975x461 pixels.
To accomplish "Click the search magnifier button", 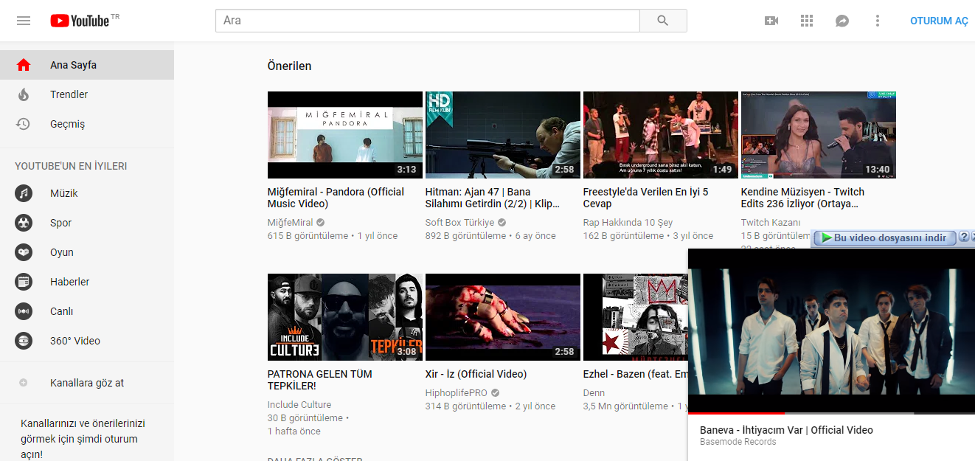I will coord(663,21).
